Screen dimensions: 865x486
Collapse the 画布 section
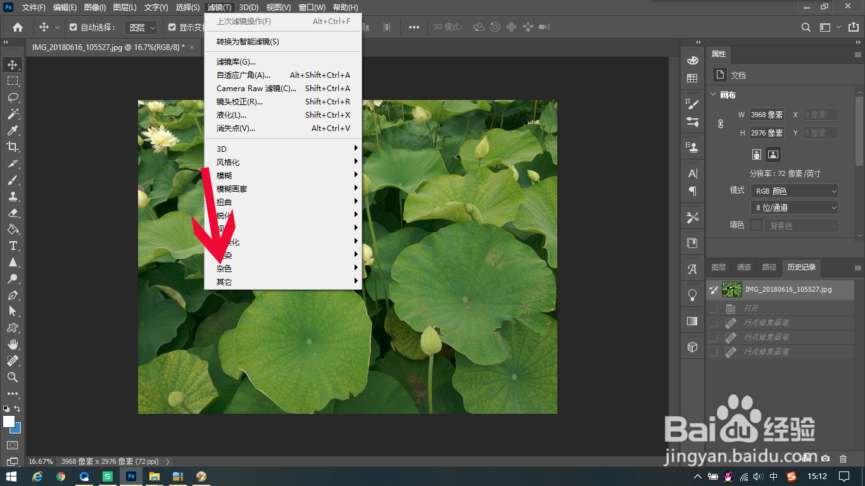point(713,95)
